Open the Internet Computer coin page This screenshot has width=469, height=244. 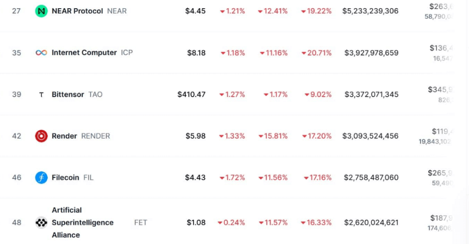84,53
